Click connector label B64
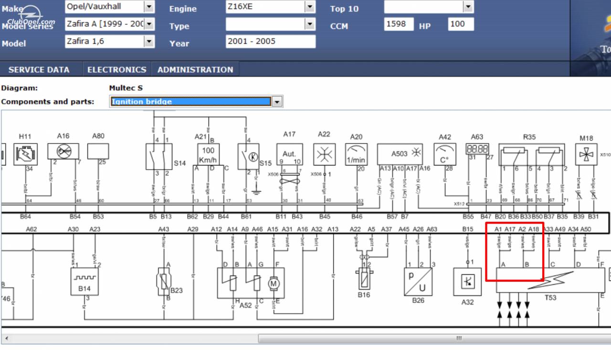The height and width of the screenshot is (350, 611). [x=25, y=216]
